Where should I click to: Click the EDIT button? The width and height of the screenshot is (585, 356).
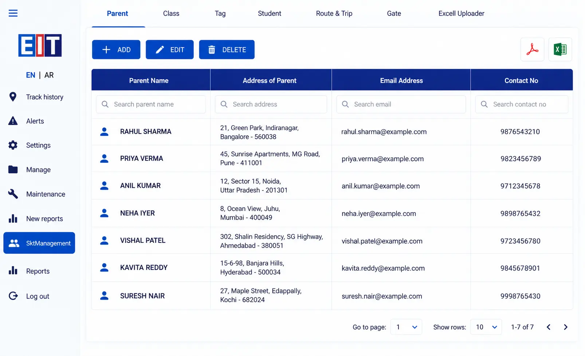tap(170, 49)
